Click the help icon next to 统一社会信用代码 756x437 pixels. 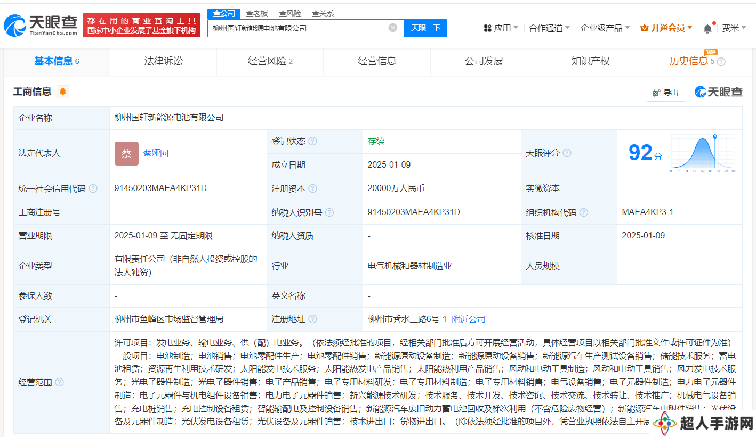point(93,188)
